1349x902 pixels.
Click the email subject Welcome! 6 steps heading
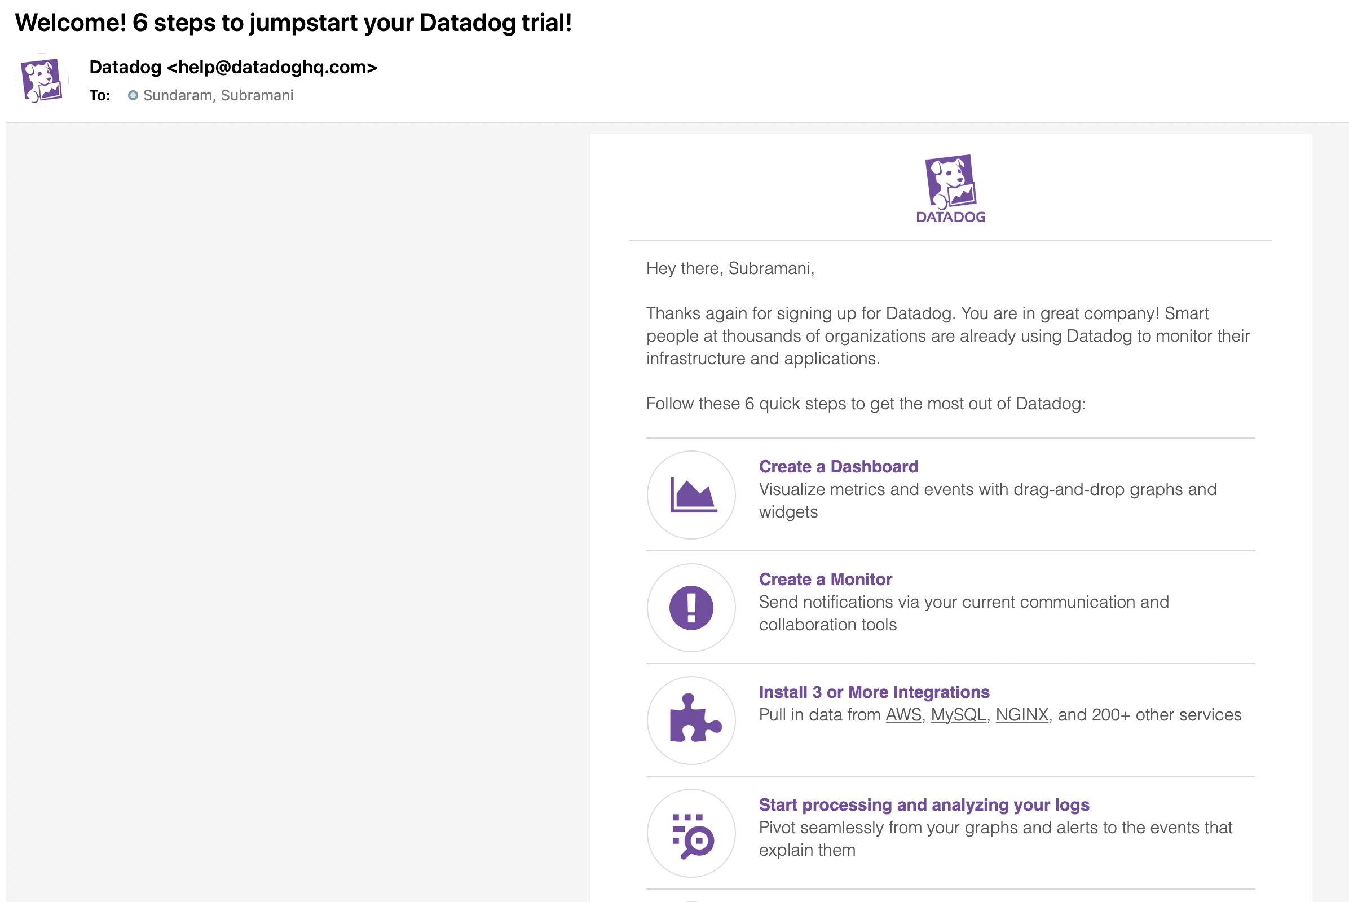[293, 23]
